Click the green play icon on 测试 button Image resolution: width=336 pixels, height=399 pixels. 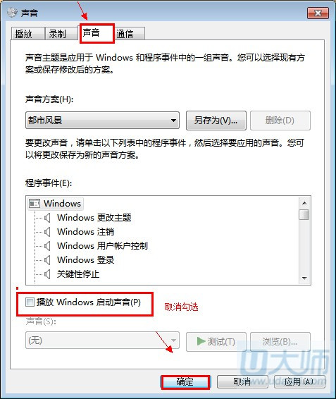(x=201, y=341)
